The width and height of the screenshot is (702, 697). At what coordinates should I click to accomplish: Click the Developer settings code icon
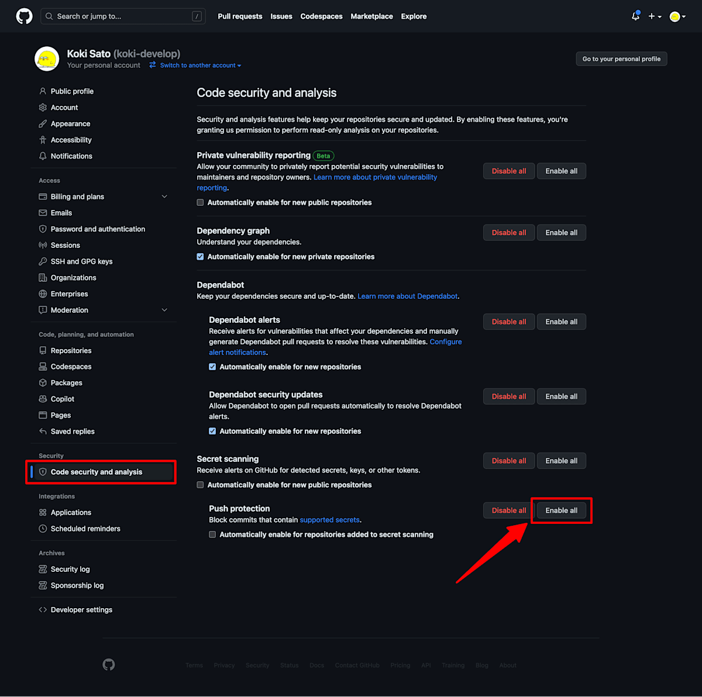tap(43, 610)
